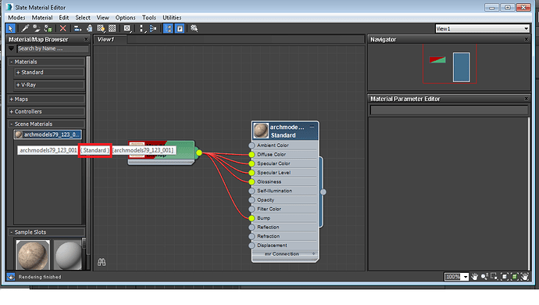This screenshot has height=305, width=539.
Task: Open the Material menu
Action: (42, 17)
